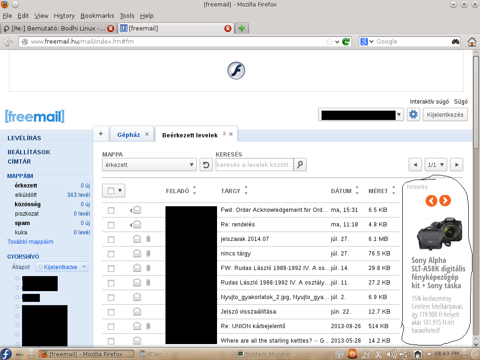The image size is (480, 360).
Task: Click the Sony Alpha camera ad image
Action: tap(440, 233)
